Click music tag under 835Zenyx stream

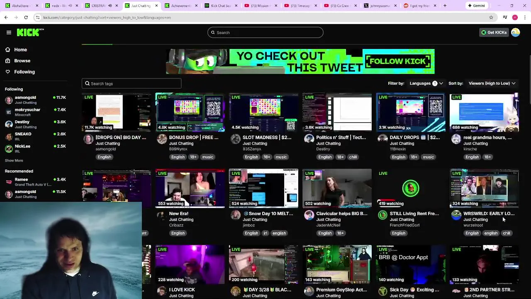pyautogui.click(x=281, y=157)
